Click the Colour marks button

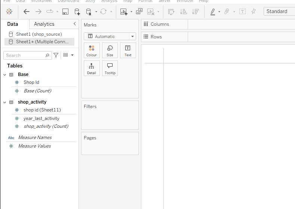tap(92, 50)
